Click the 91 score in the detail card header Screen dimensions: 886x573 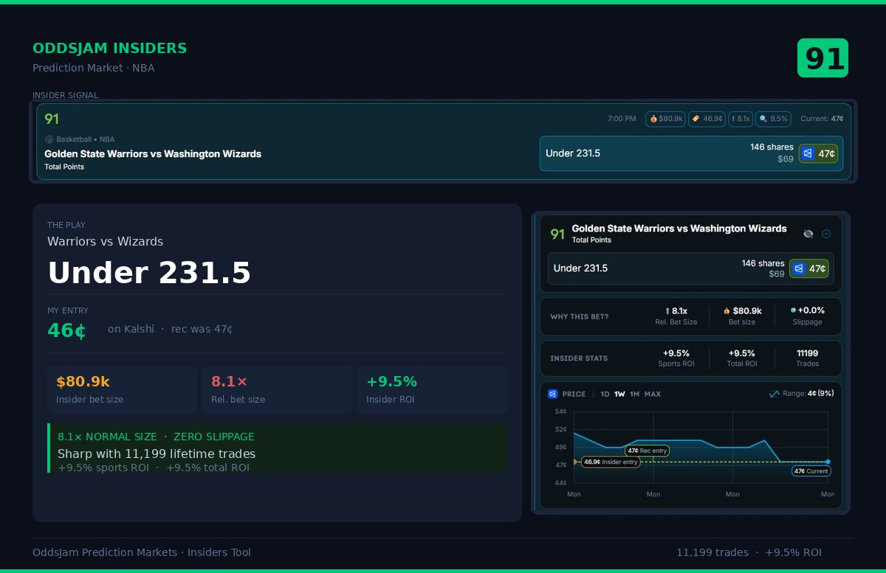point(557,234)
